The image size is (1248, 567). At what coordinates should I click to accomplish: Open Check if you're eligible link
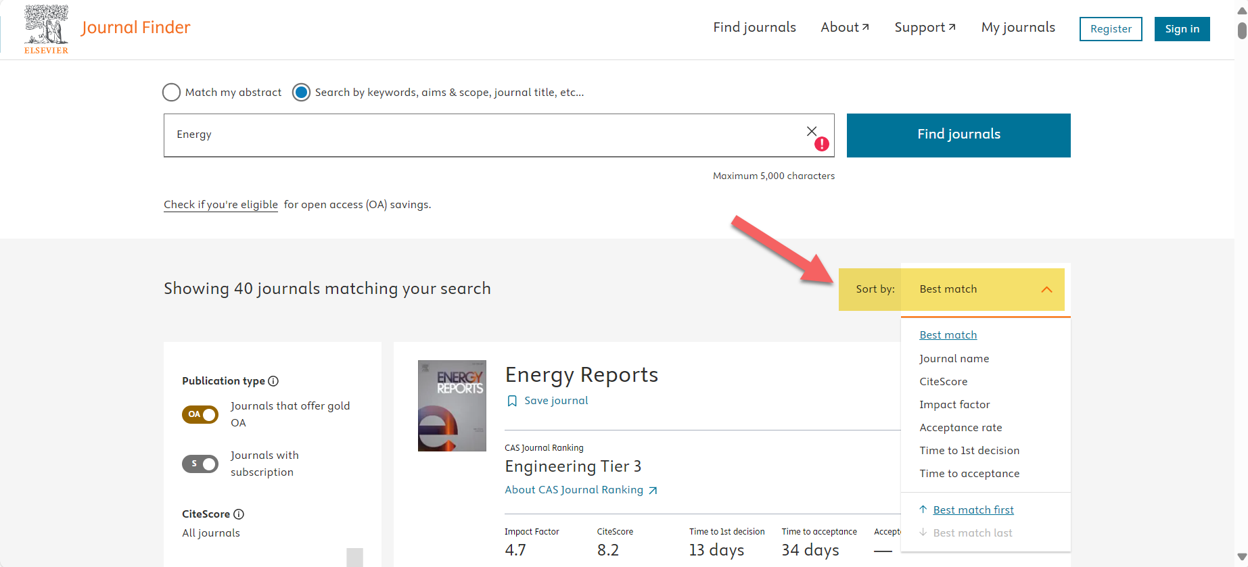pos(221,205)
